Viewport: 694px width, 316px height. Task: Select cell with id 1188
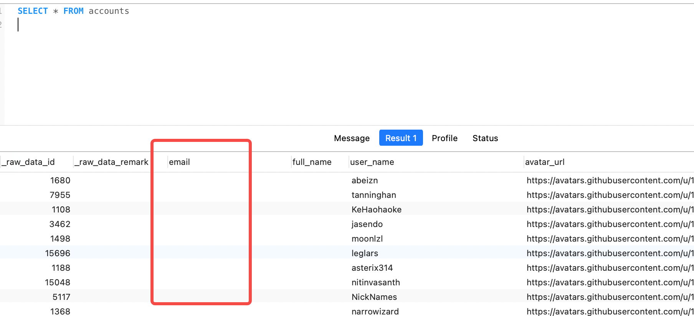click(x=61, y=268)
